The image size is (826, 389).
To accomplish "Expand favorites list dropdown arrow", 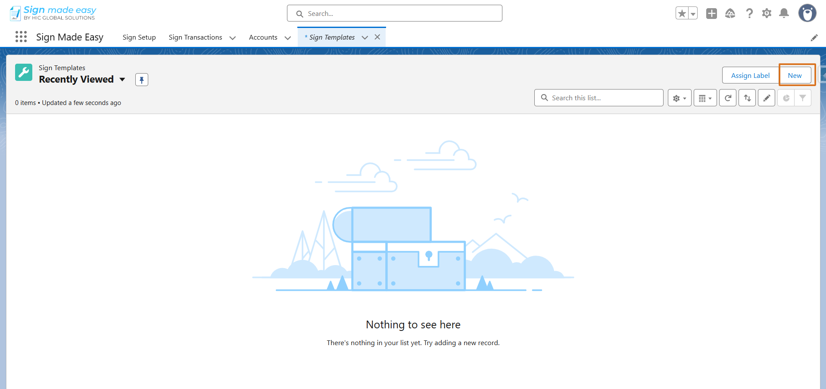I will [693, 13].
